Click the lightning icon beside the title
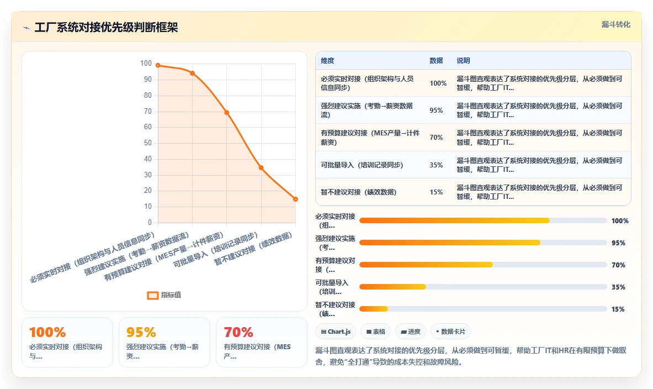This screenshot has width=653, height=389. (x=26, y=28)
